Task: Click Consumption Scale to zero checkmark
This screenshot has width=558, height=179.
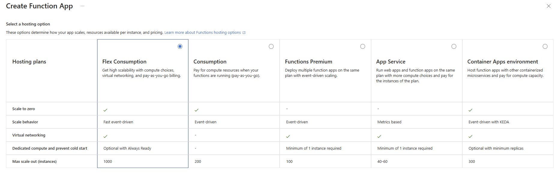Action: tap(196, 110)
